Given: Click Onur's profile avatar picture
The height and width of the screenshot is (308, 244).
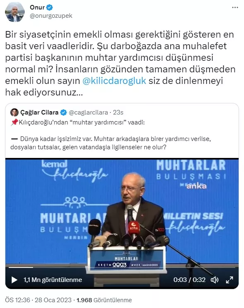Looking at the screenshot, I should point(15,12).
